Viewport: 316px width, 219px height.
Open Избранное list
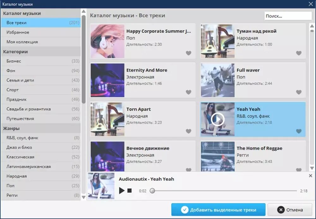tap(41, 32)
